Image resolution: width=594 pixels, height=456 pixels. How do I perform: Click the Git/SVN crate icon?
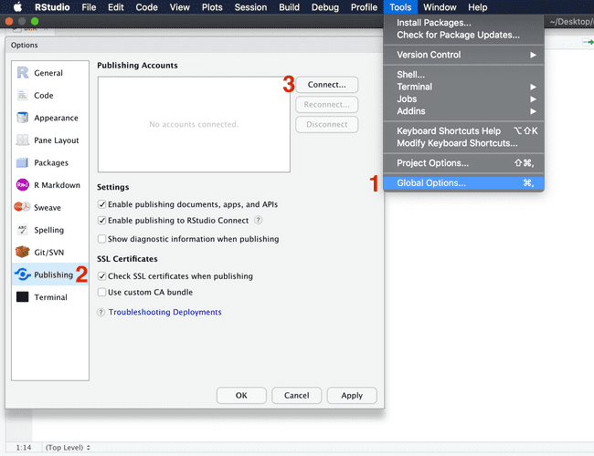[x=23, y=252]
